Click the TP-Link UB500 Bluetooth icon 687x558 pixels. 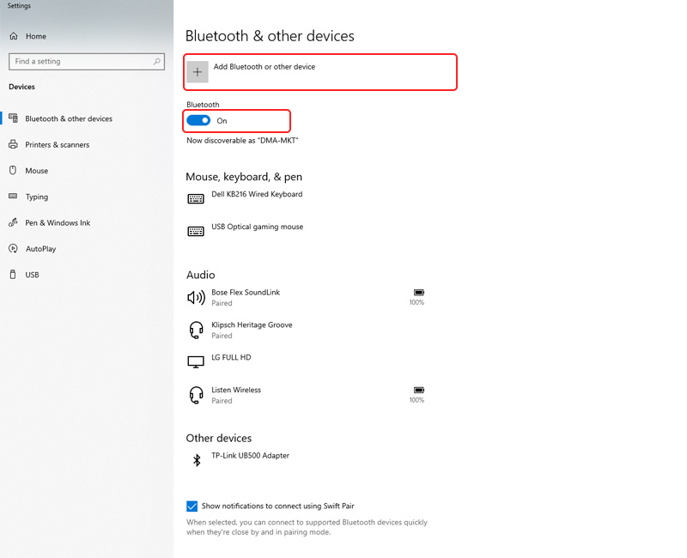[196, 460]
